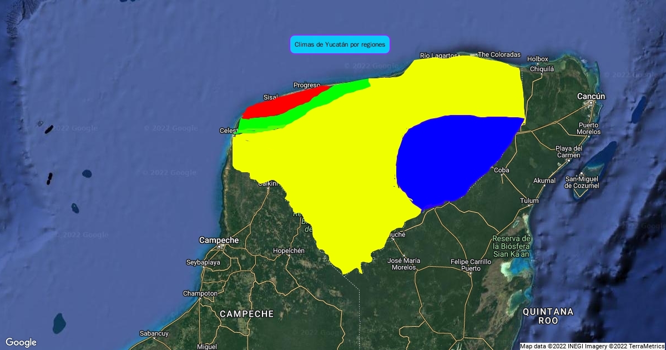Click the 'Climas de Yucatán por regiones' title label
This screenshot has width=666, height=350.
pyautogui.click(x=340, y=44)
